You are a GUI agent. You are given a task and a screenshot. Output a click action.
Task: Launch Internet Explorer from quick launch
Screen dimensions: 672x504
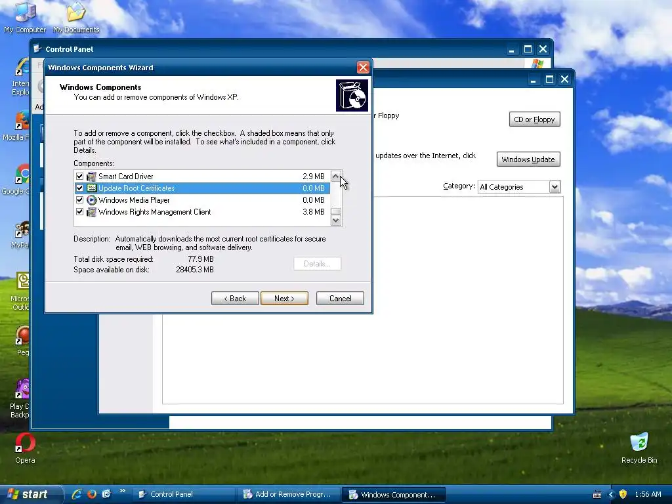tap(77, 494)
